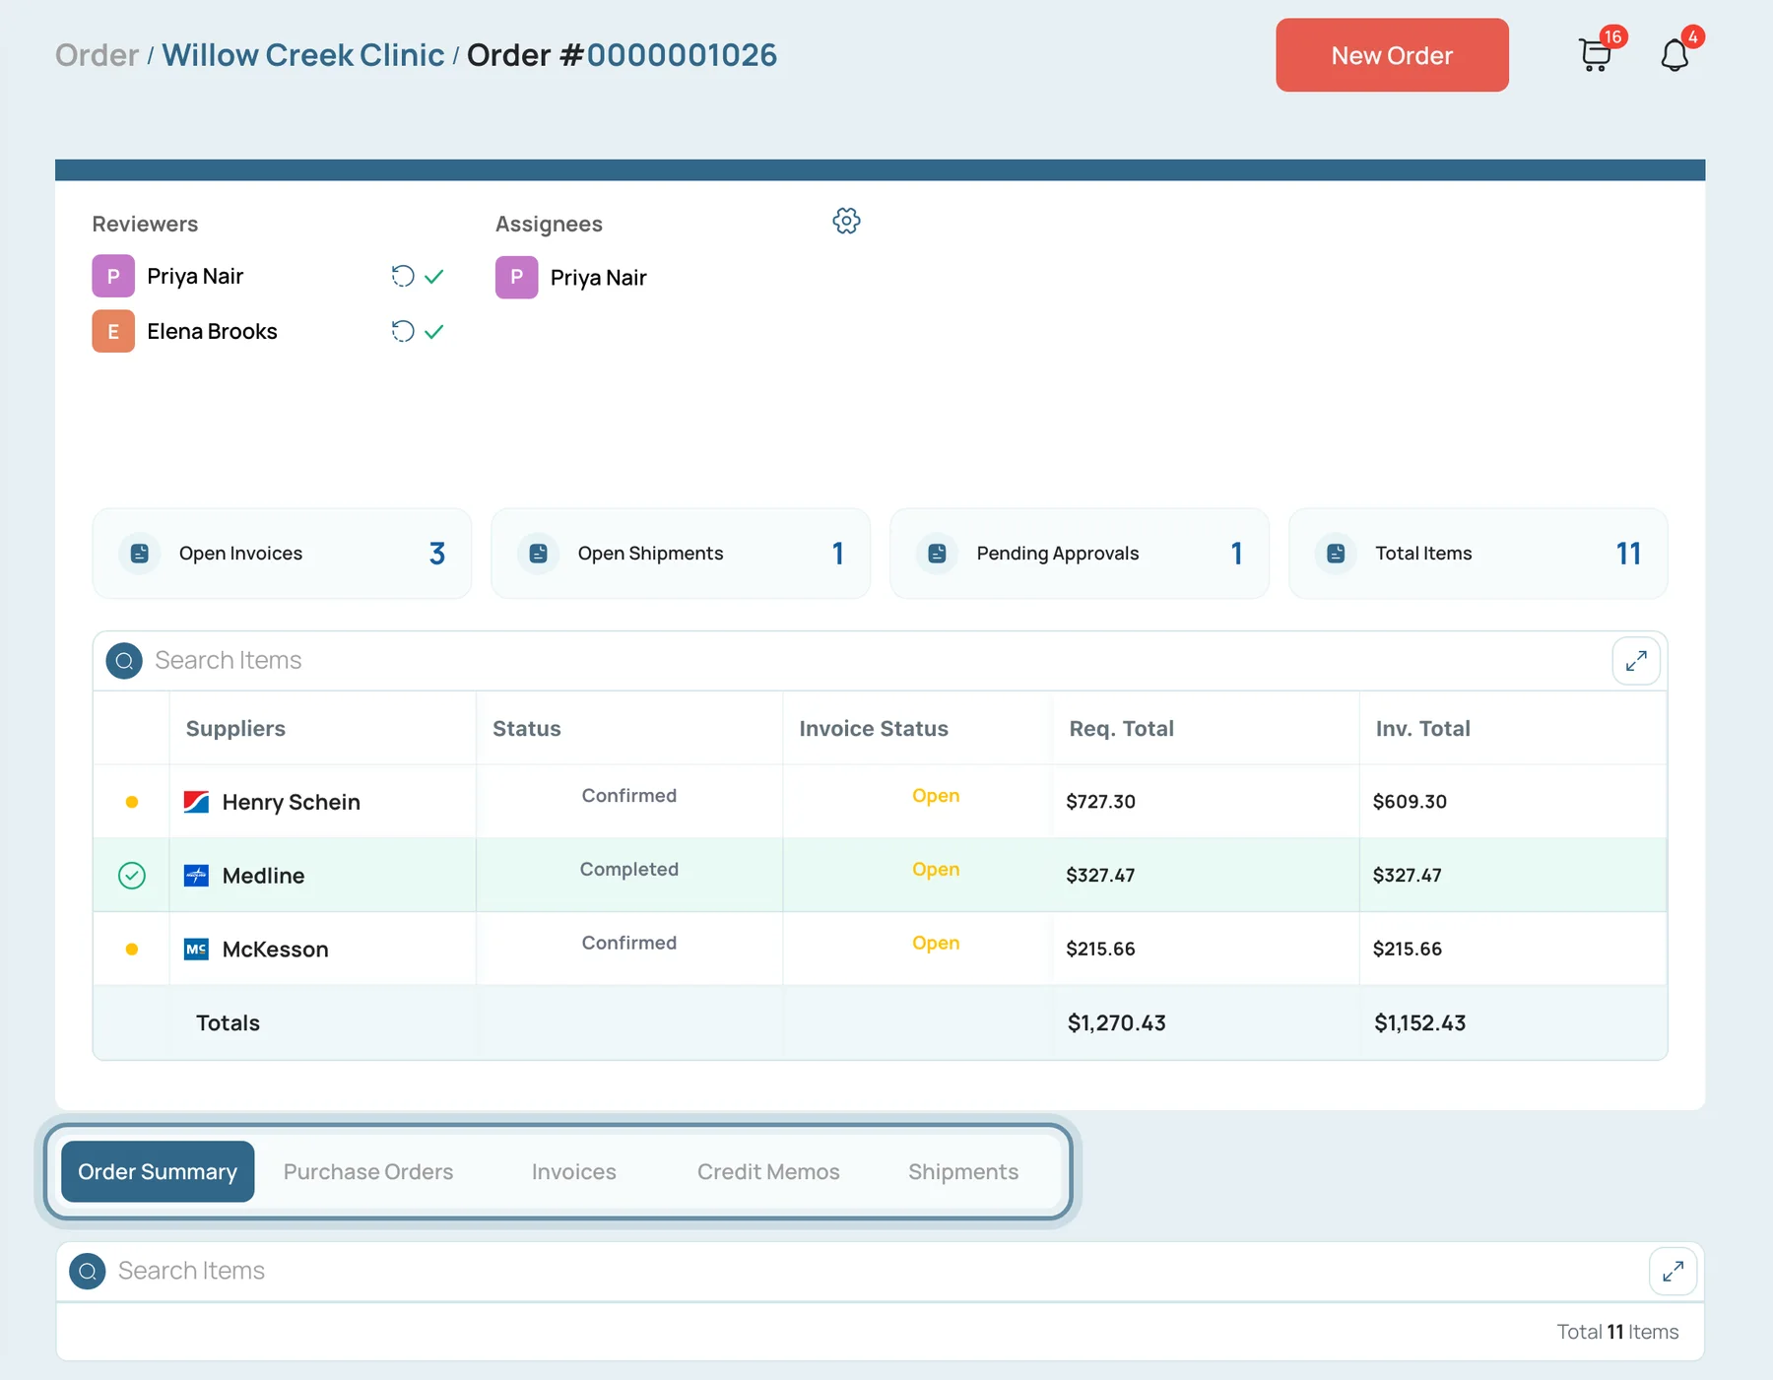
Task: Open the Open Invoices stat card
Action: click(282, 554)
